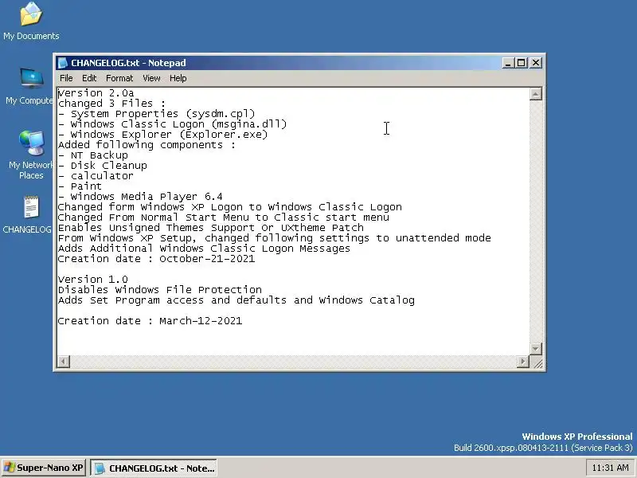Click the 'Version 1.0' line
The height and width of the screenshot is (478, 637).
pyautogui.click(x=93, y=280)
